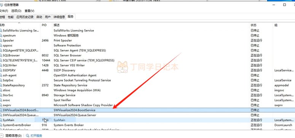The width and height of the screenshot is (295, 138).
Task: Click the SSDPSRV service gear icon
Action: pyautogui.click(x=1, y=71)
